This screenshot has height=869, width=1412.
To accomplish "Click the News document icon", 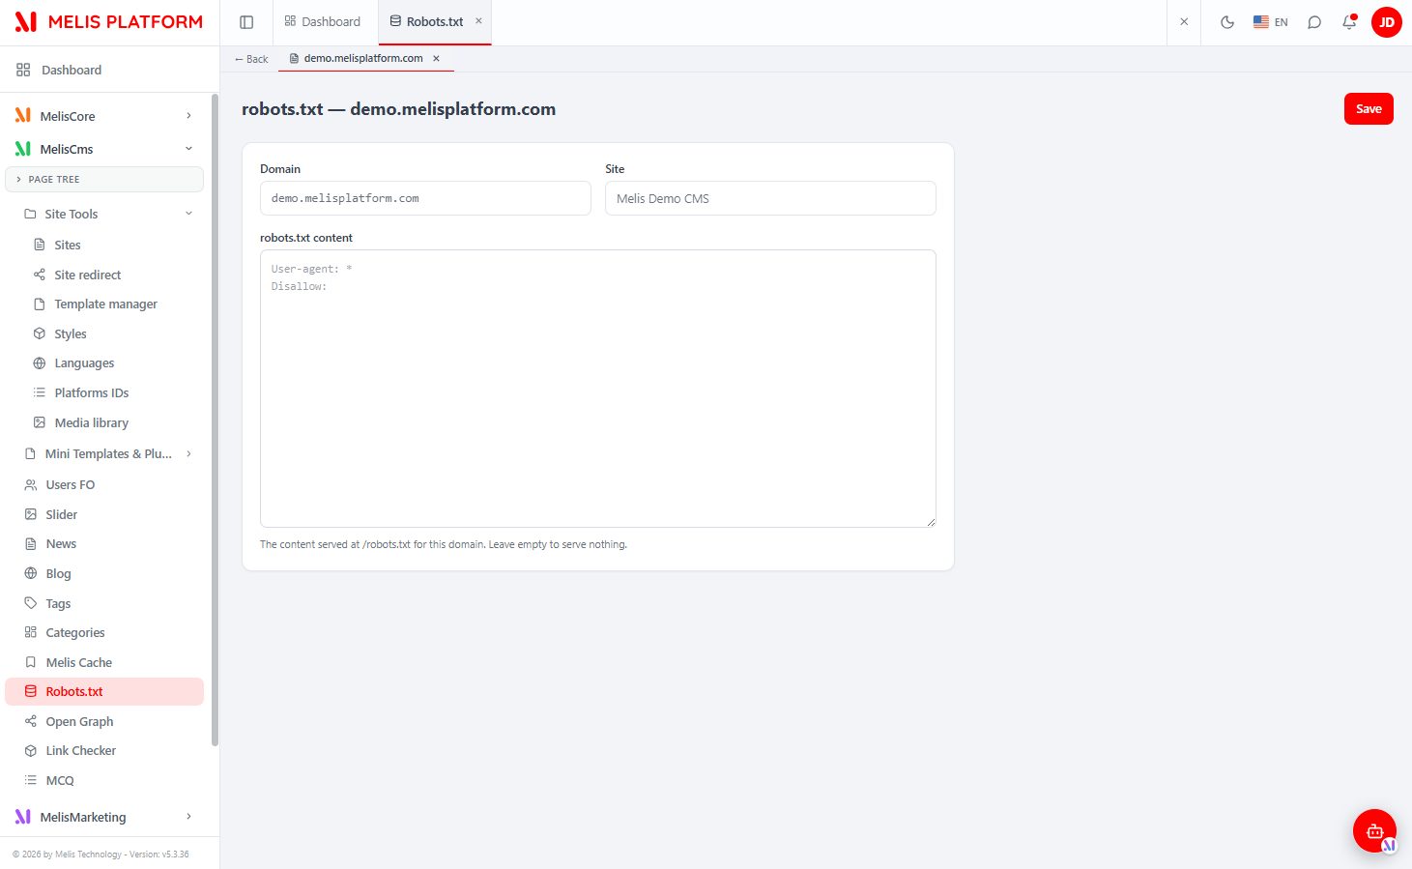I will (x=31, y=544).
